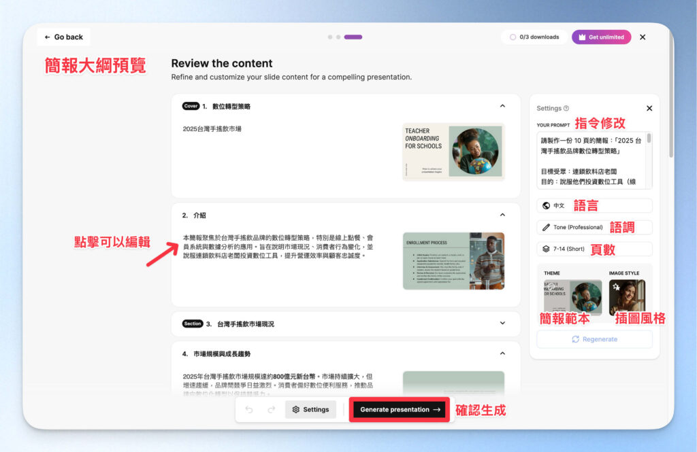Click the redo icon at the bottom
Image resolution: width=697 pixels, height=452 pixels.
(270, 409)
